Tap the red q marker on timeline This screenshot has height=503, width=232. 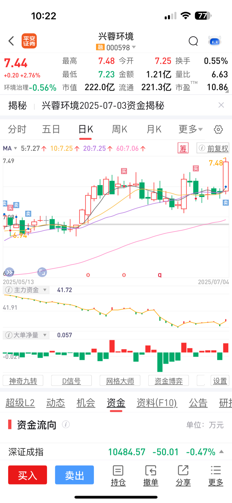point(160,275)
